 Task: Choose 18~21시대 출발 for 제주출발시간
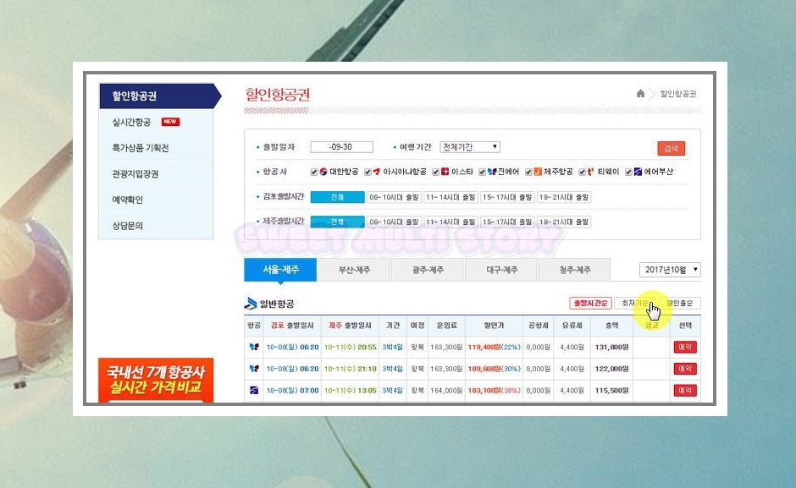pyautogui.click(x=564, y=222)
